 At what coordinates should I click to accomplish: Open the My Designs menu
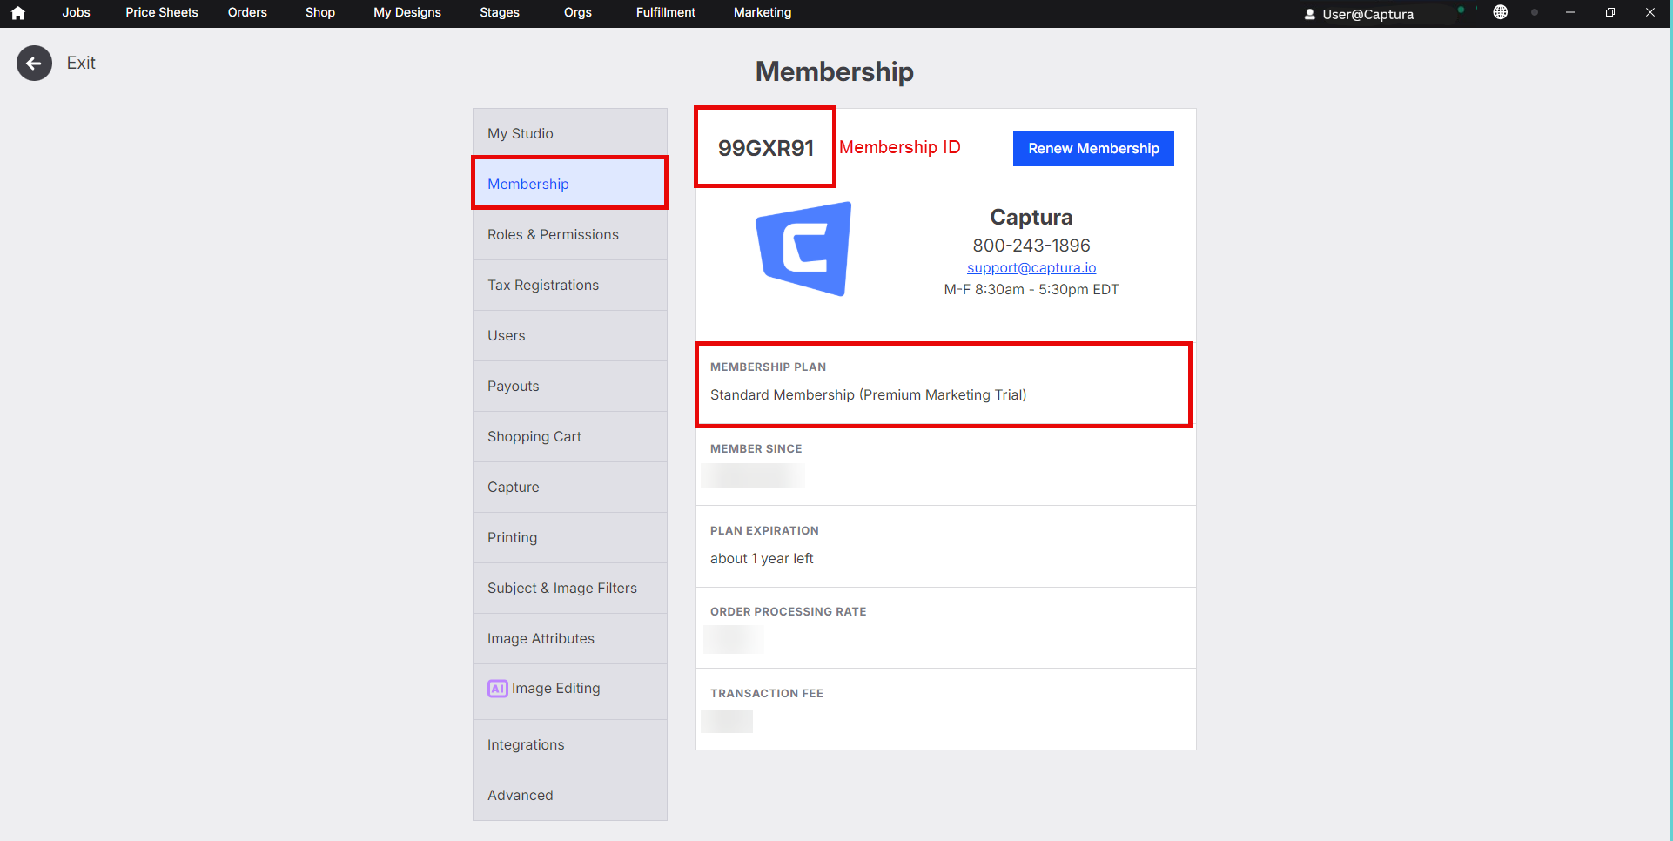[x=406, y=12]
